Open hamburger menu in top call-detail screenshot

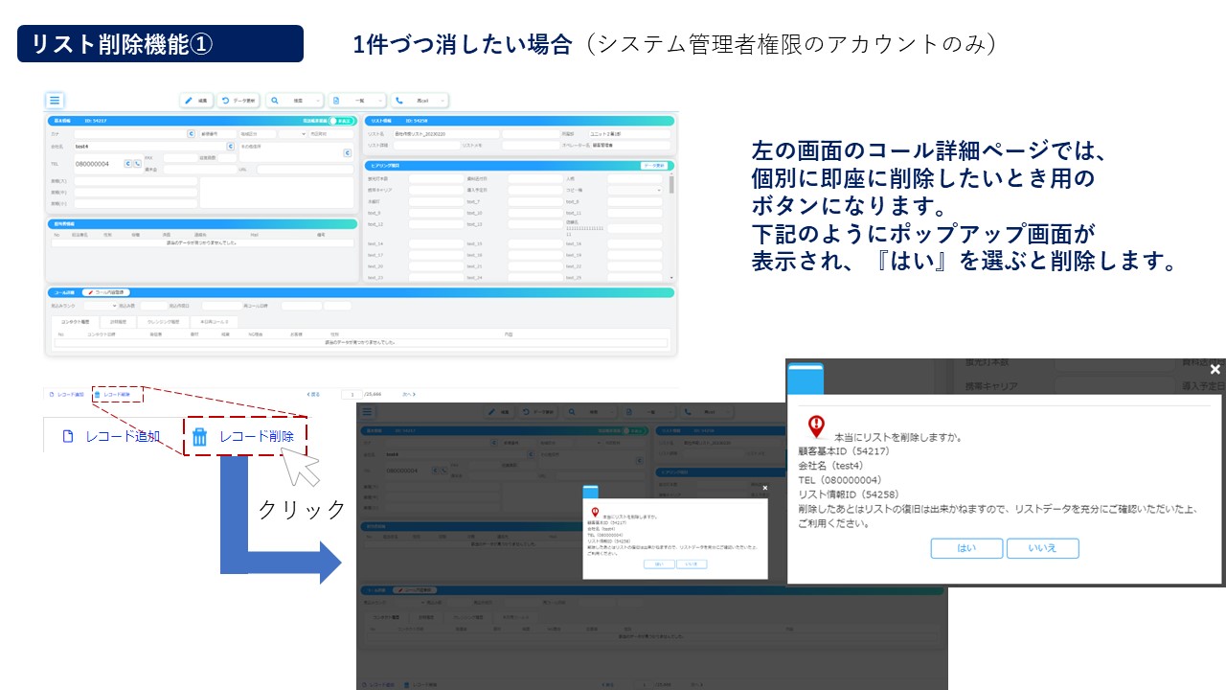55,100
